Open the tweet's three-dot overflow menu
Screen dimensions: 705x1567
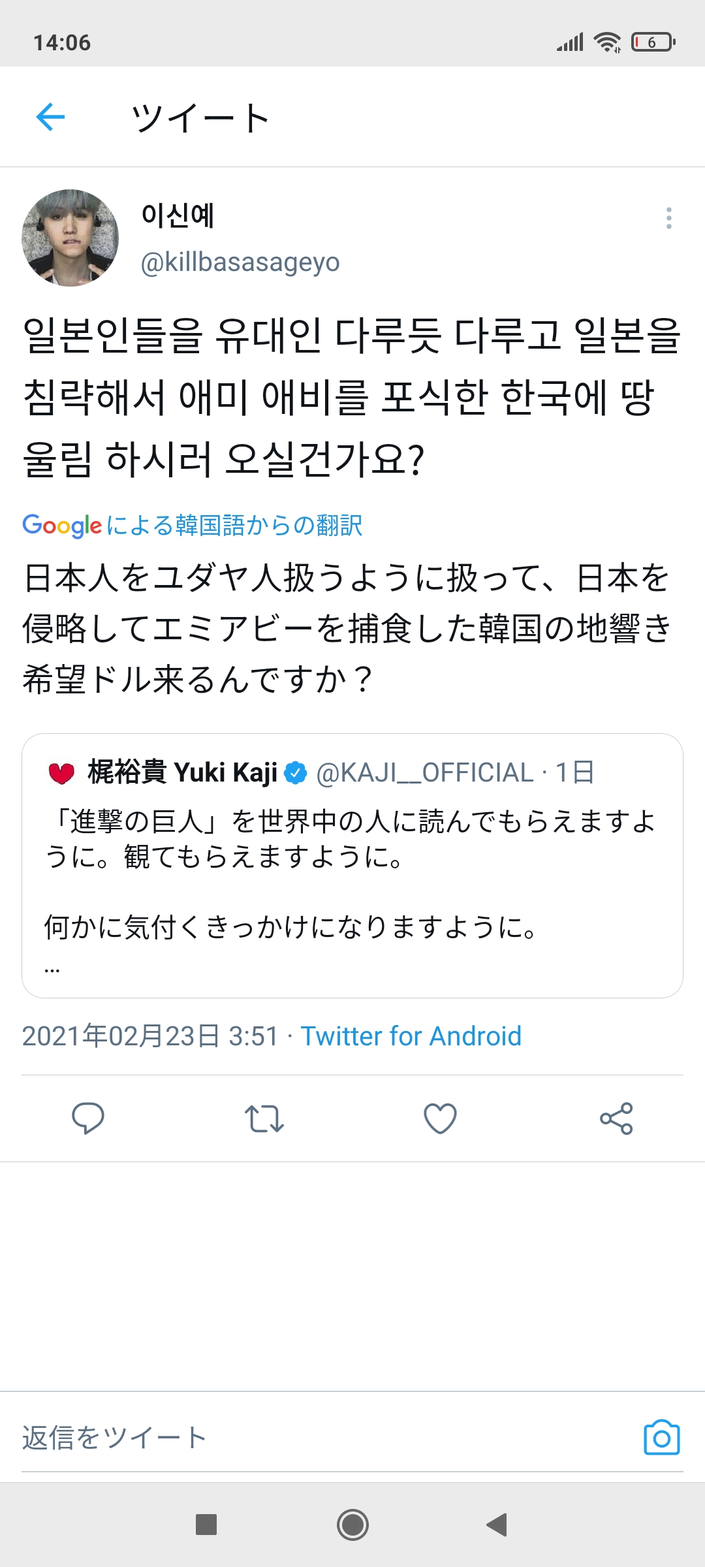point(668,218)
